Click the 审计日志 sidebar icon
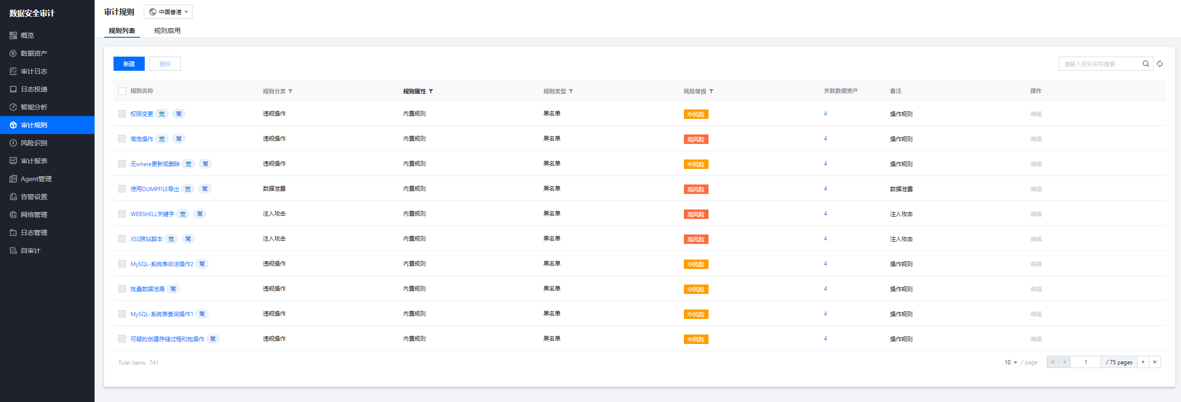The image size is (1181, 402). (13, 71)
